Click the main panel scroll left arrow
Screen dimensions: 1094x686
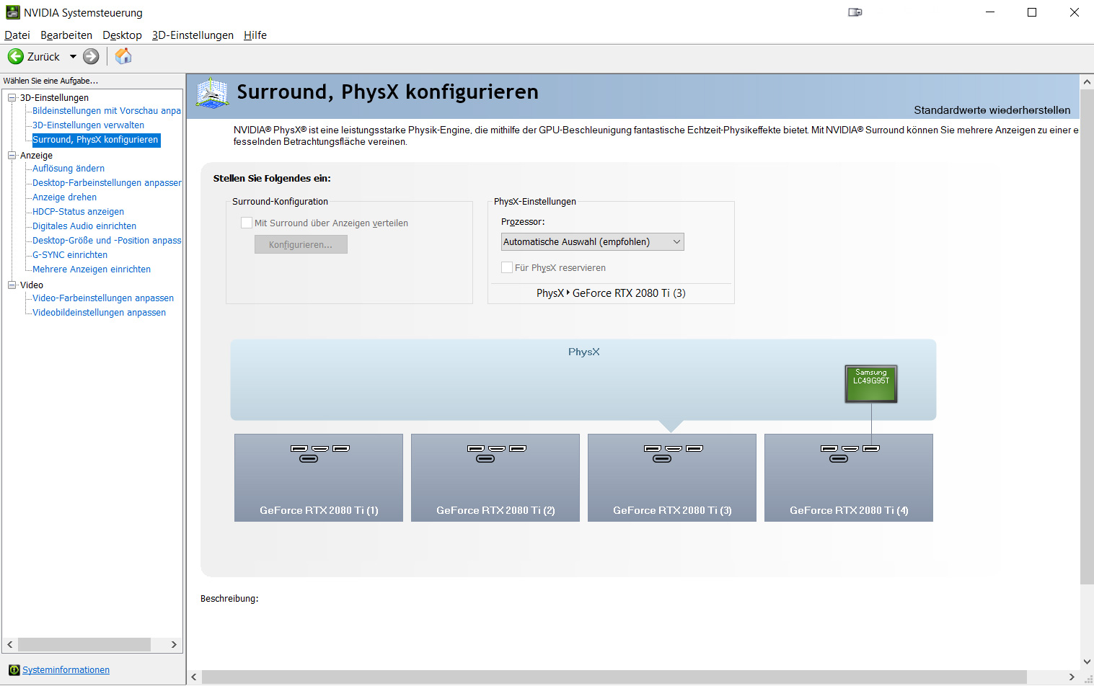(x=194, y=677)
